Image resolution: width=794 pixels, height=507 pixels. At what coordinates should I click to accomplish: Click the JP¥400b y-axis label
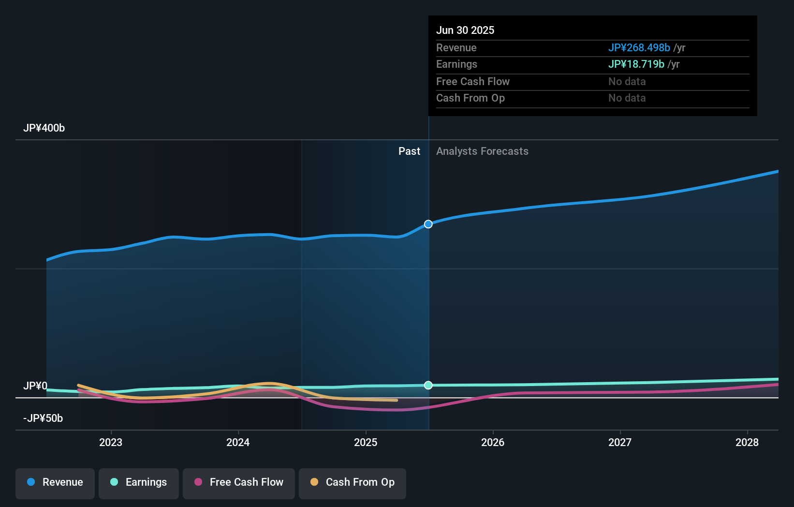[x=44, y=128]
